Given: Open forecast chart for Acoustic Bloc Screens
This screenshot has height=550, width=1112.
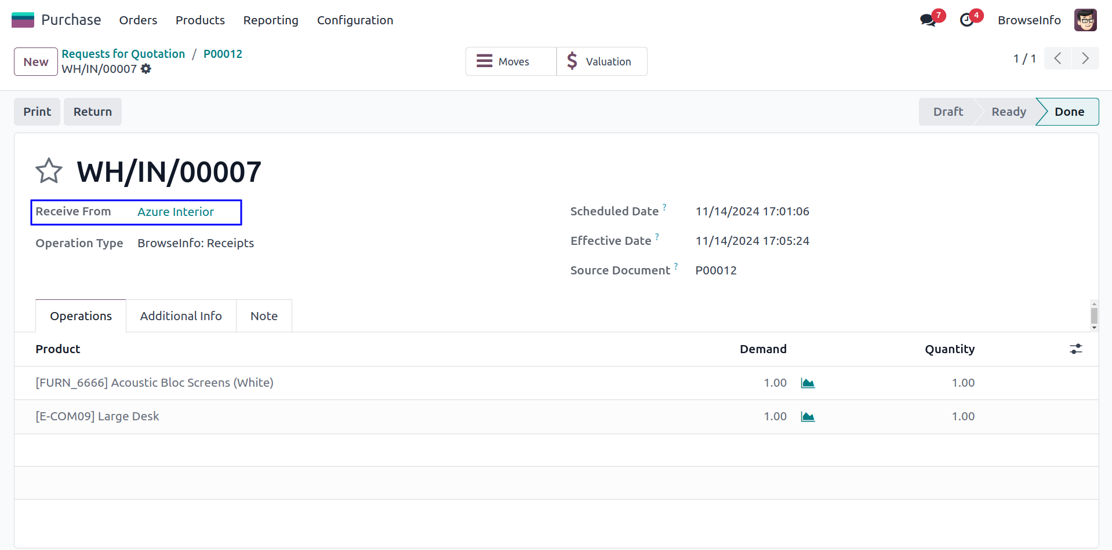Looking at the screenshot, I should pyautogui.click(x=808, y=383).
